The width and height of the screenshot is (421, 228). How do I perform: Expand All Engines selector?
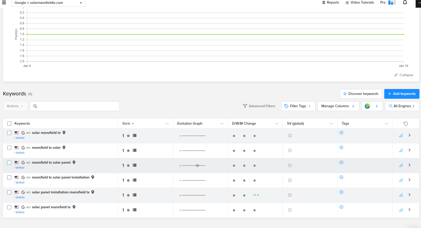[x=402, y=106]
